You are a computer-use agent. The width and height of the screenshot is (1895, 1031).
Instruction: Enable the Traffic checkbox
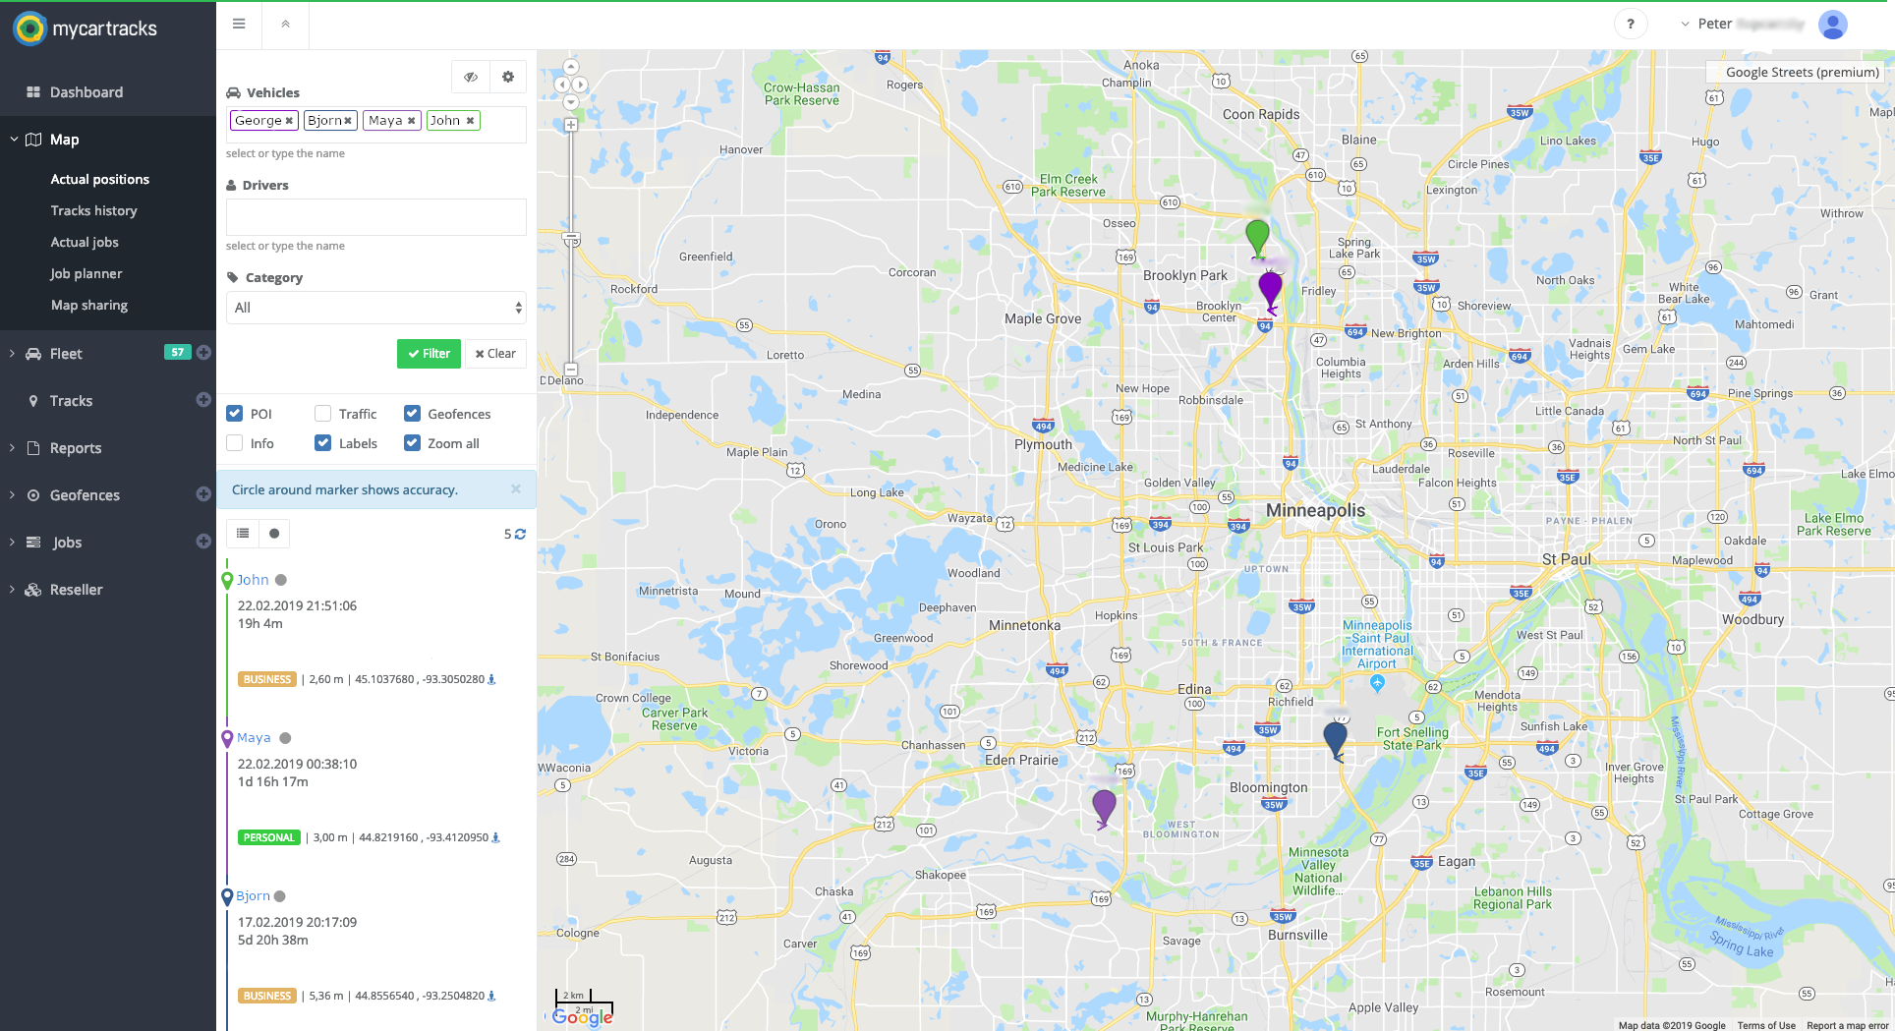point(323,414)
